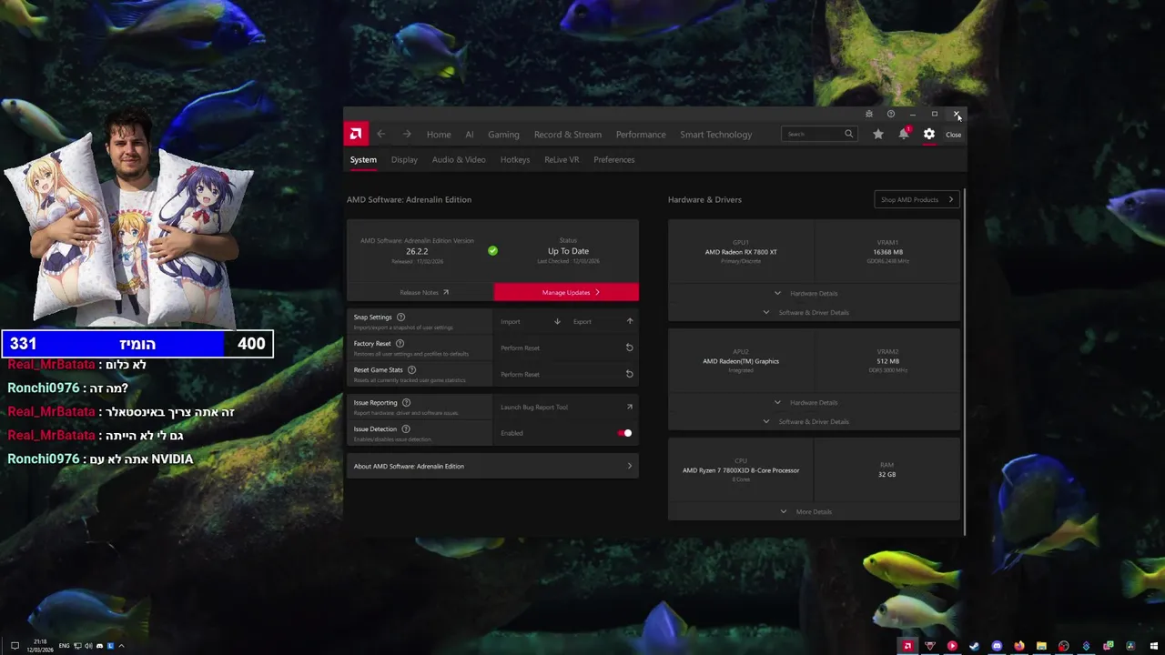This screenshot has height=655, width=1165.
Task: Expand More Details under the CPU card
Action: 806,511
